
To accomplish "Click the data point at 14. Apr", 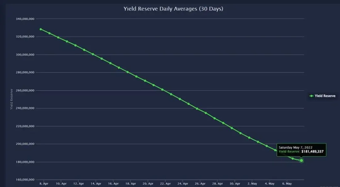I will (x=93, y=54).
